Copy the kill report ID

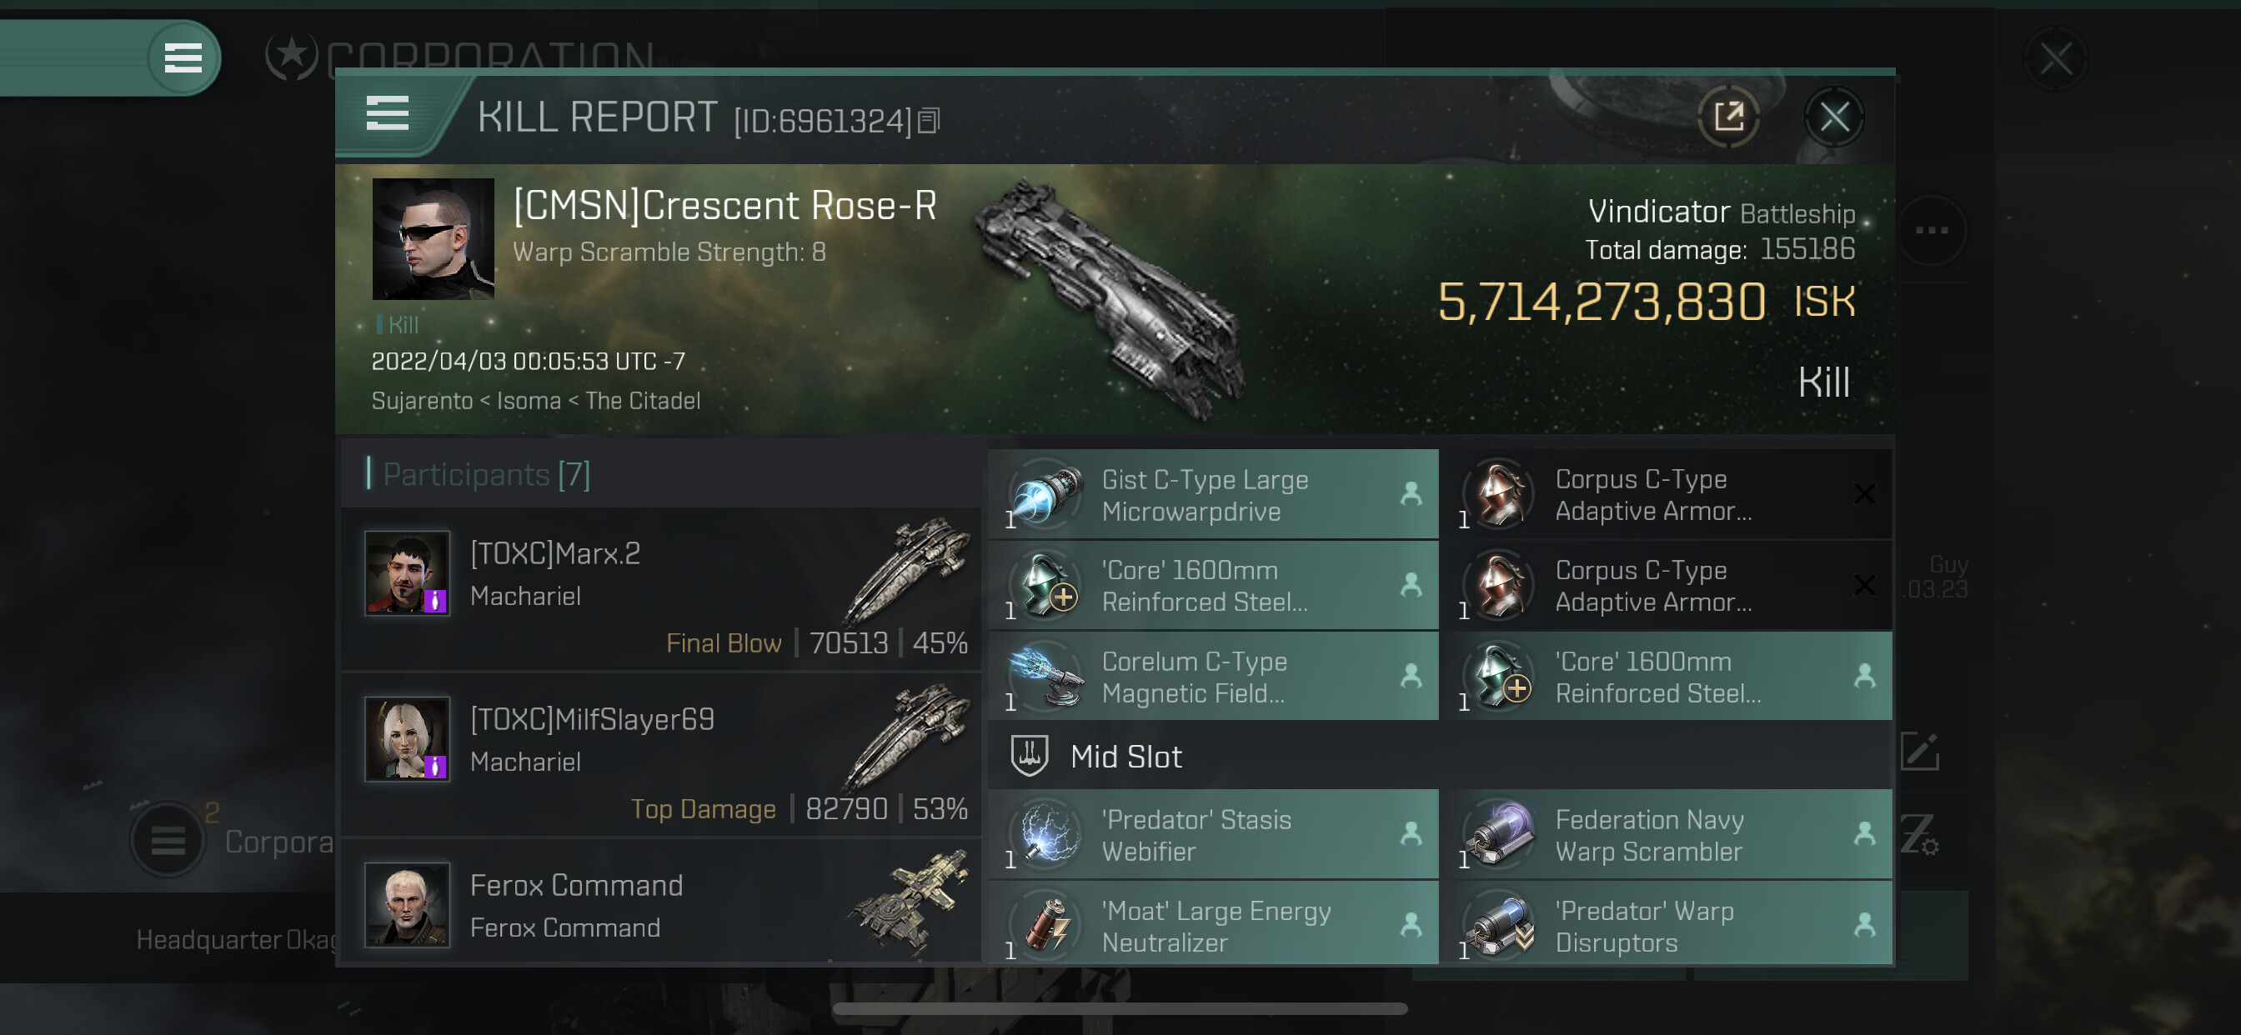point(929,121)
